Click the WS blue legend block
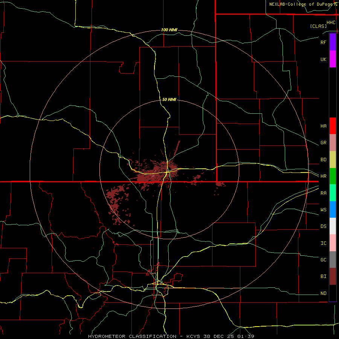The height and width of the screenshot is (339, 339). pos(333,209)
